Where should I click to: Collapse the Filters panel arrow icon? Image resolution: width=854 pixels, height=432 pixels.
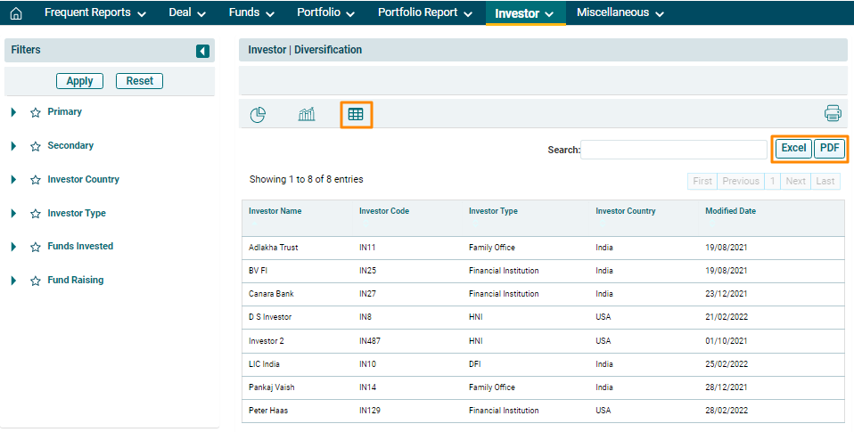[x=202, y=51]
